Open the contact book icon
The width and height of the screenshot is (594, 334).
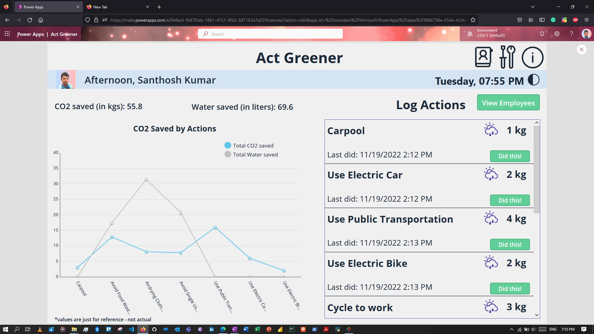(484, 57)
